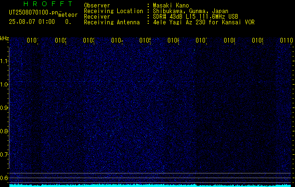Click the 0.8 kHz frequency label

coord(4,131)
